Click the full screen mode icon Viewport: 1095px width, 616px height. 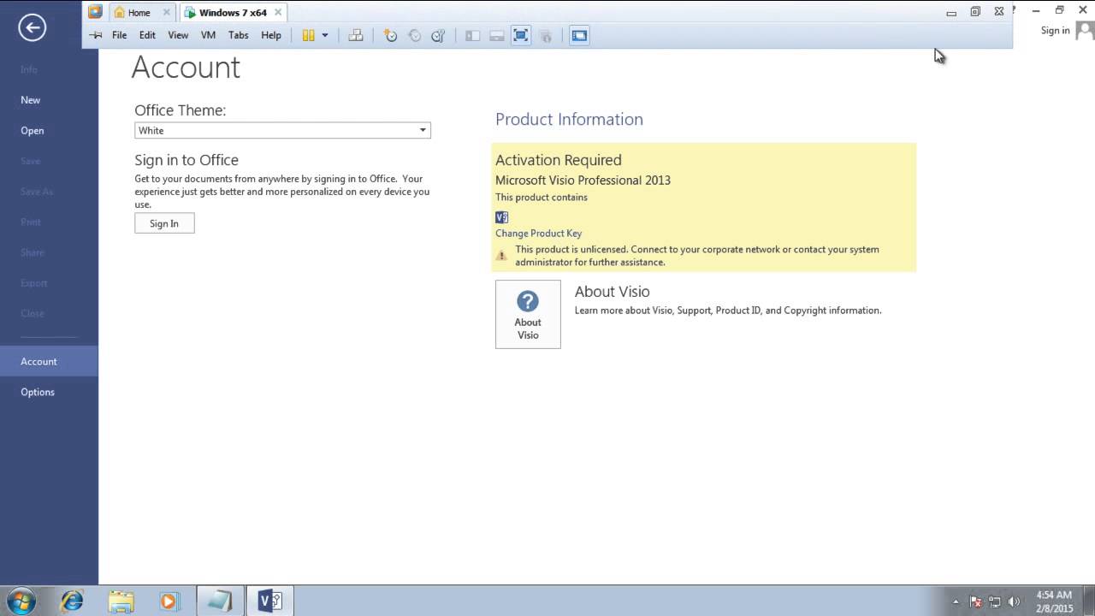(x=520, y=35)
